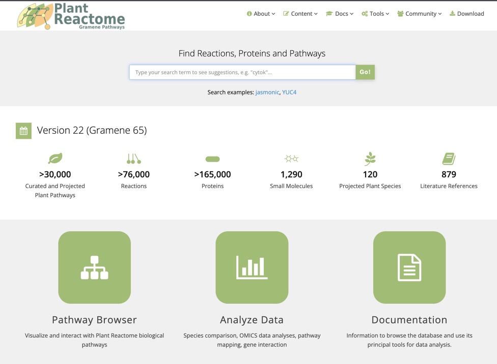Click the Find Reactions, Proteins and Pathways heading
Image resolution: width=497 pixels, height=364 pixels.
pos(252,53)
